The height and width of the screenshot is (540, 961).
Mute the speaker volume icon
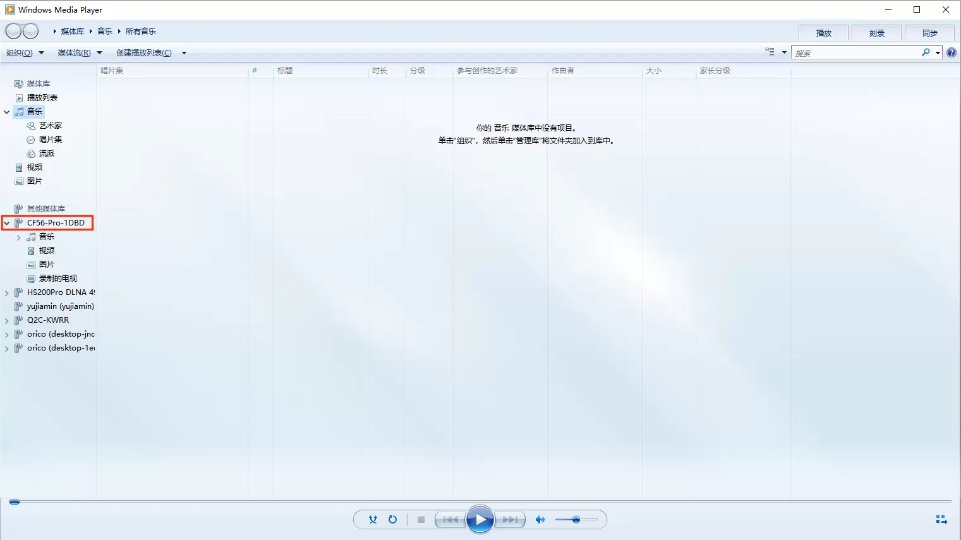540,520
